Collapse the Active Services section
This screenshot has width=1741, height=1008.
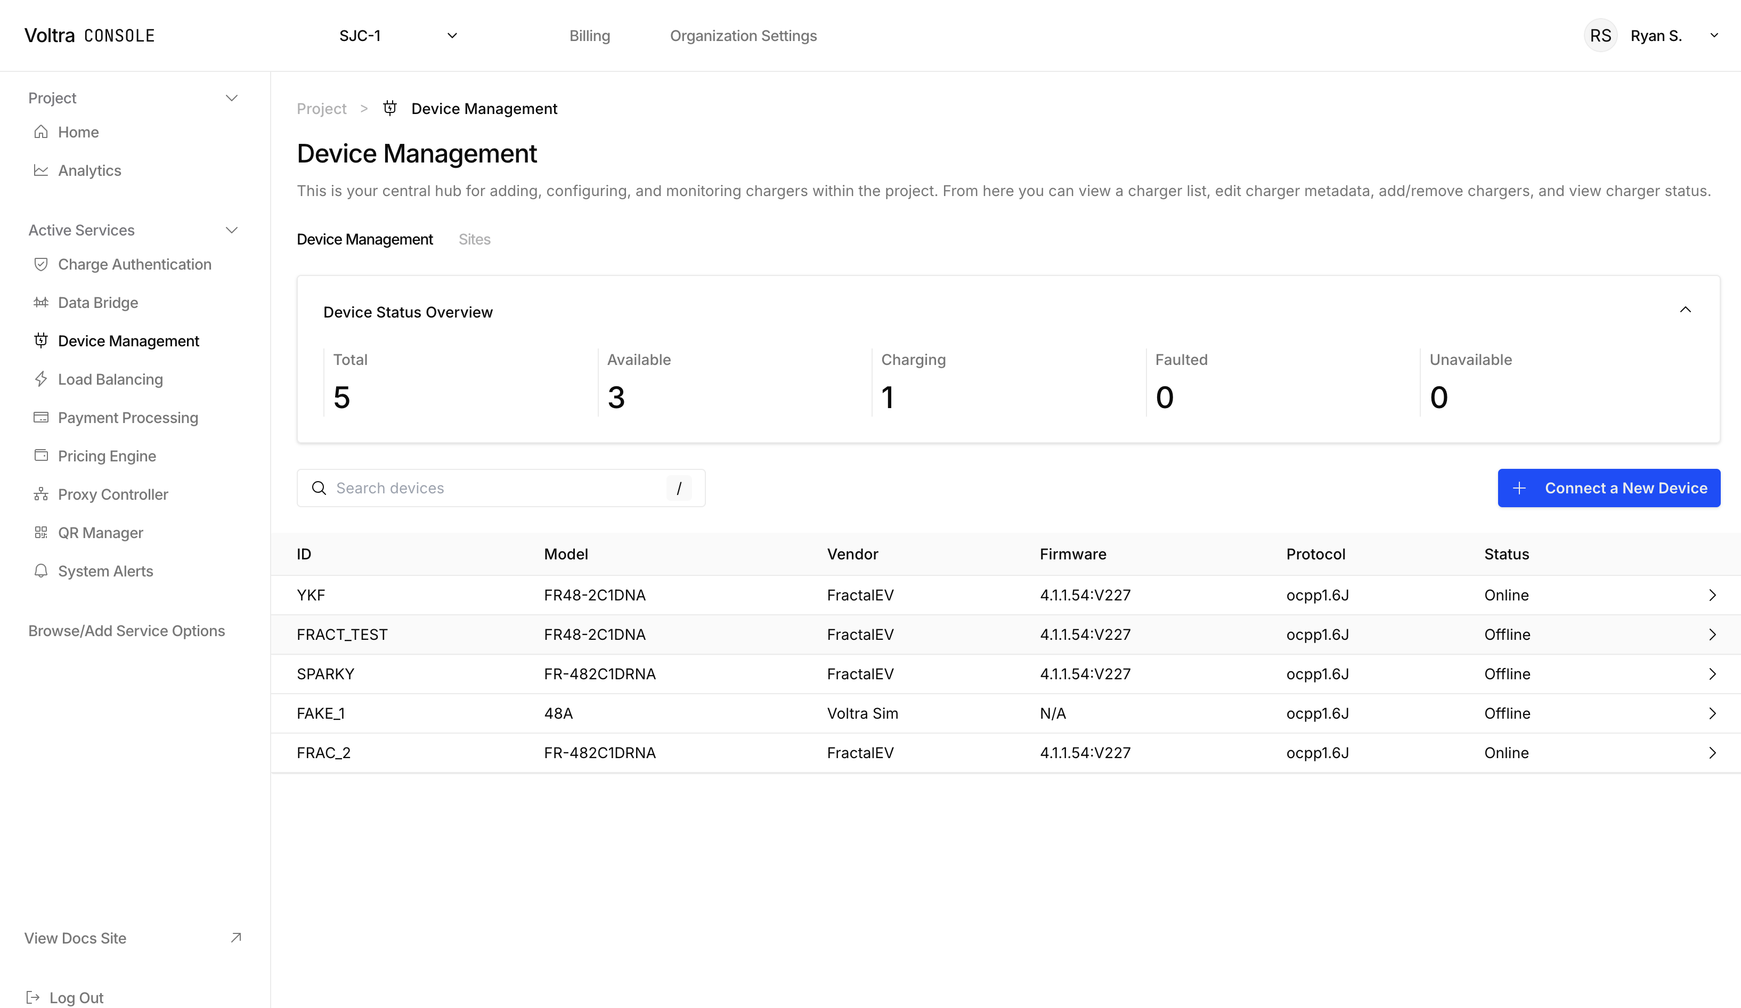point(232,230)
